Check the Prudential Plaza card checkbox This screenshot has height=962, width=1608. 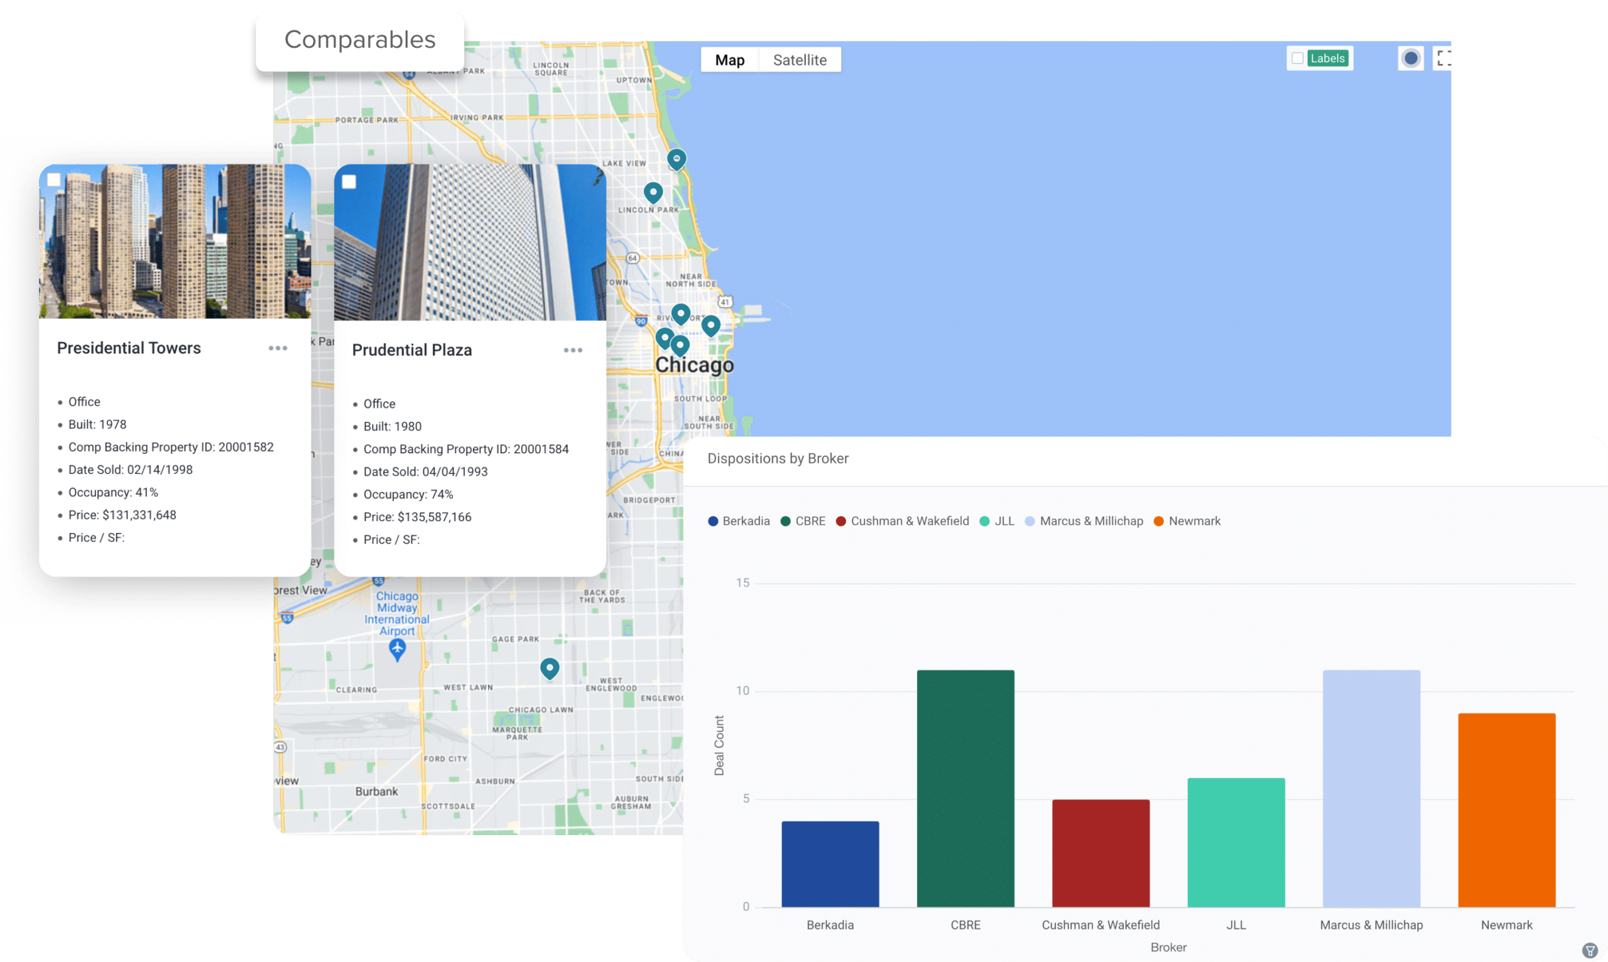349,182
